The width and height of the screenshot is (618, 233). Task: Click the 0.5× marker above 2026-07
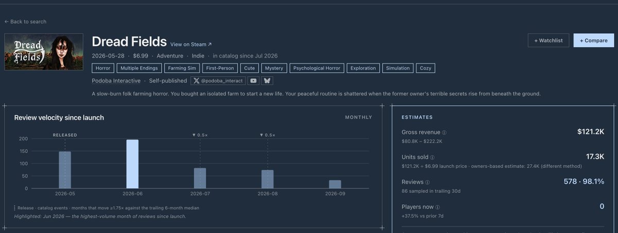click(200, 135)
